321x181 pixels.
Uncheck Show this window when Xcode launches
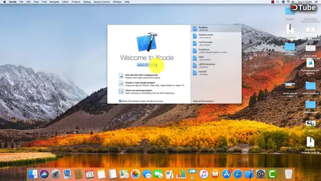tap(120, 101)
